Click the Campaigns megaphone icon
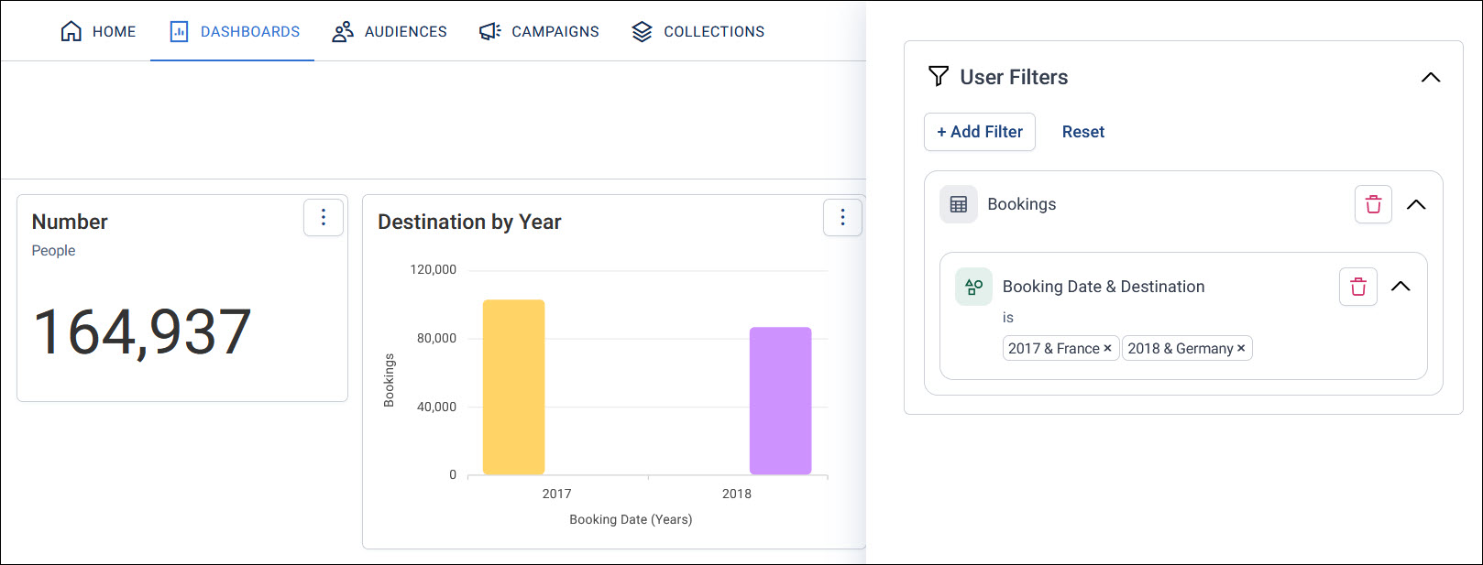This screenshot has width=1483, height=565. pos(490,32)
